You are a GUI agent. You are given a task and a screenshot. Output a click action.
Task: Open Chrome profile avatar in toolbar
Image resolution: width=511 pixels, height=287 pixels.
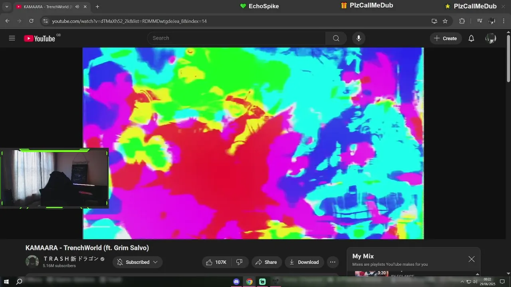[x=492, y=21]
